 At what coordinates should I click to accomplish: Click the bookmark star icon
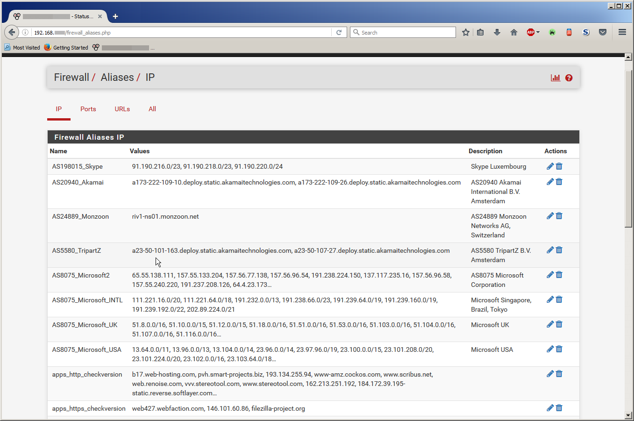465,32
